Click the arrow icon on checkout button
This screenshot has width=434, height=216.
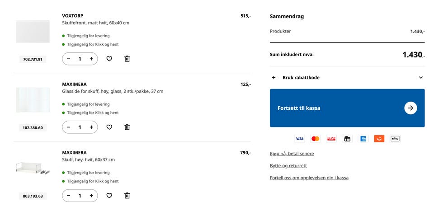click(410, 108)
